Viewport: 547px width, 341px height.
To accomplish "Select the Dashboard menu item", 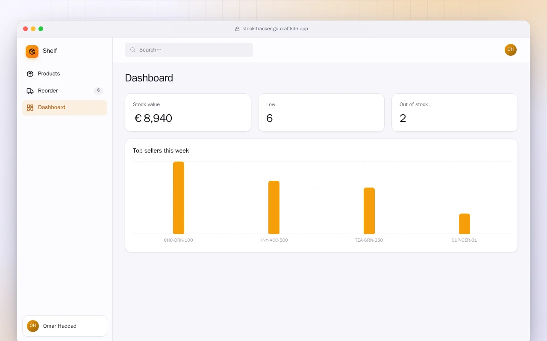I will [x=65, y=107].
